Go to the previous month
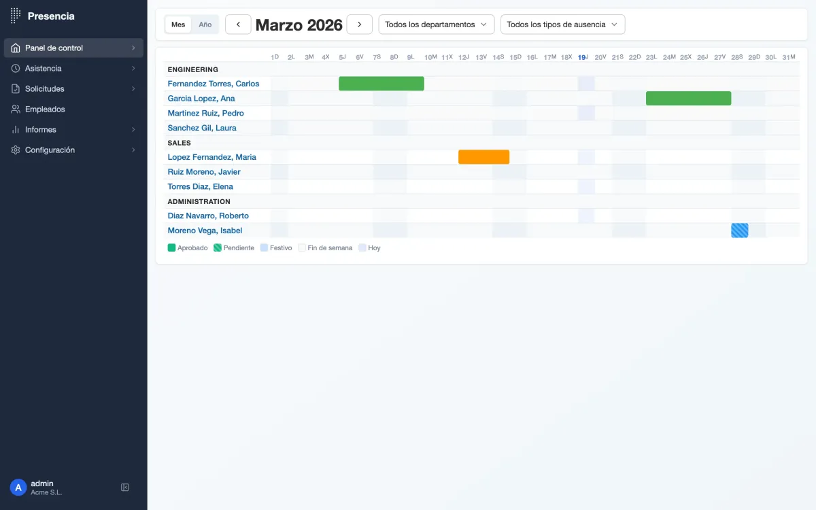 pos(238,24)
